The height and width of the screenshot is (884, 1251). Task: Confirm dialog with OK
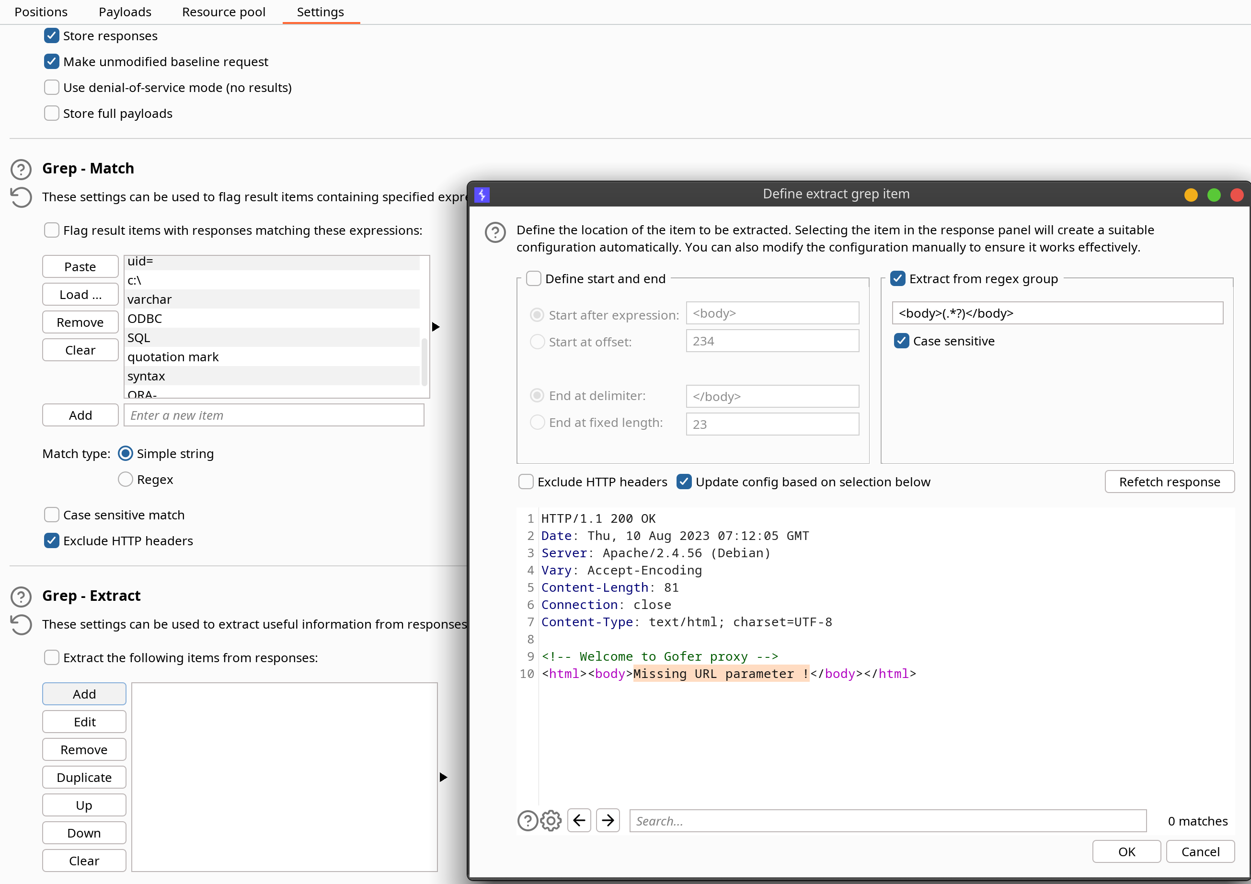click(1126, 851)
